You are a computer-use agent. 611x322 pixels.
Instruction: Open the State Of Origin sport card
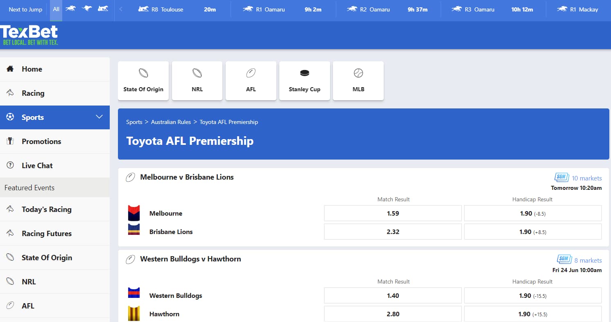143,81
